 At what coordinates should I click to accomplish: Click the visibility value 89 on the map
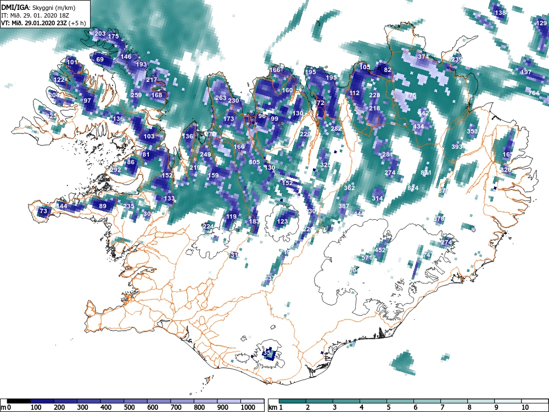103,206
